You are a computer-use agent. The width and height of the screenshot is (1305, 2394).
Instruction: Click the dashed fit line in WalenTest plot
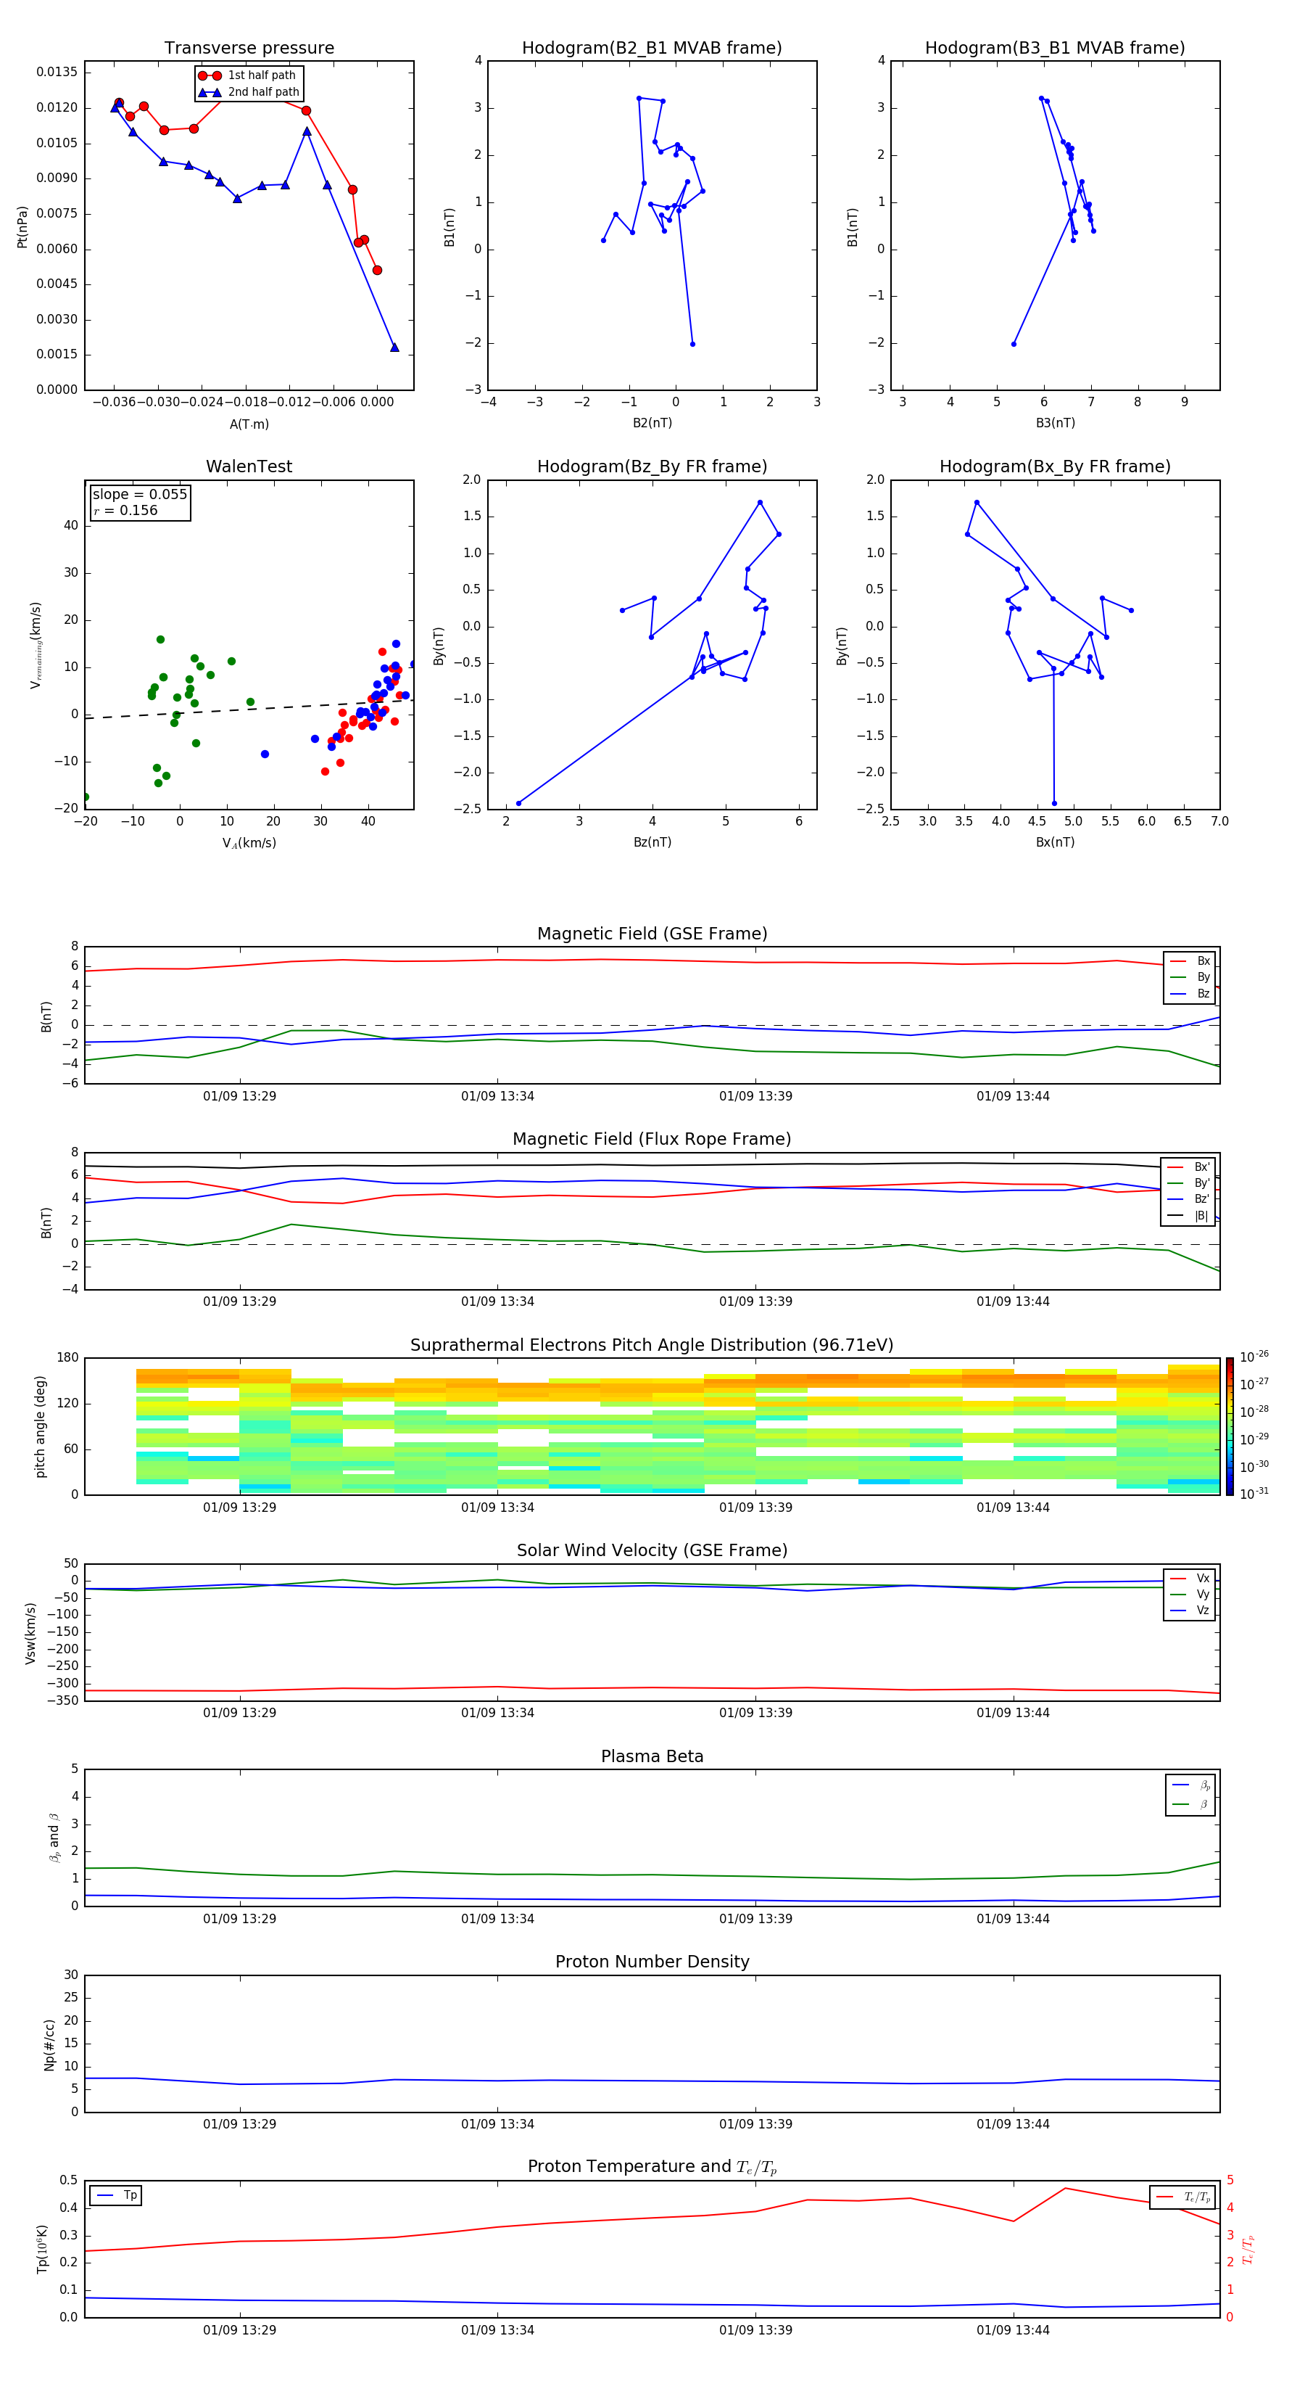[x=249, y=709]
